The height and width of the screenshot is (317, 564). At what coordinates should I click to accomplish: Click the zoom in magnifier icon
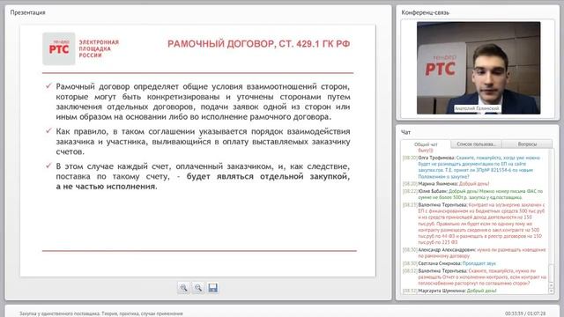(183, 288)
